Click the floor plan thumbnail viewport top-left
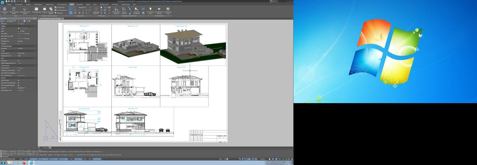This screenshot has height=165, width=477. [x=87, y=45]
